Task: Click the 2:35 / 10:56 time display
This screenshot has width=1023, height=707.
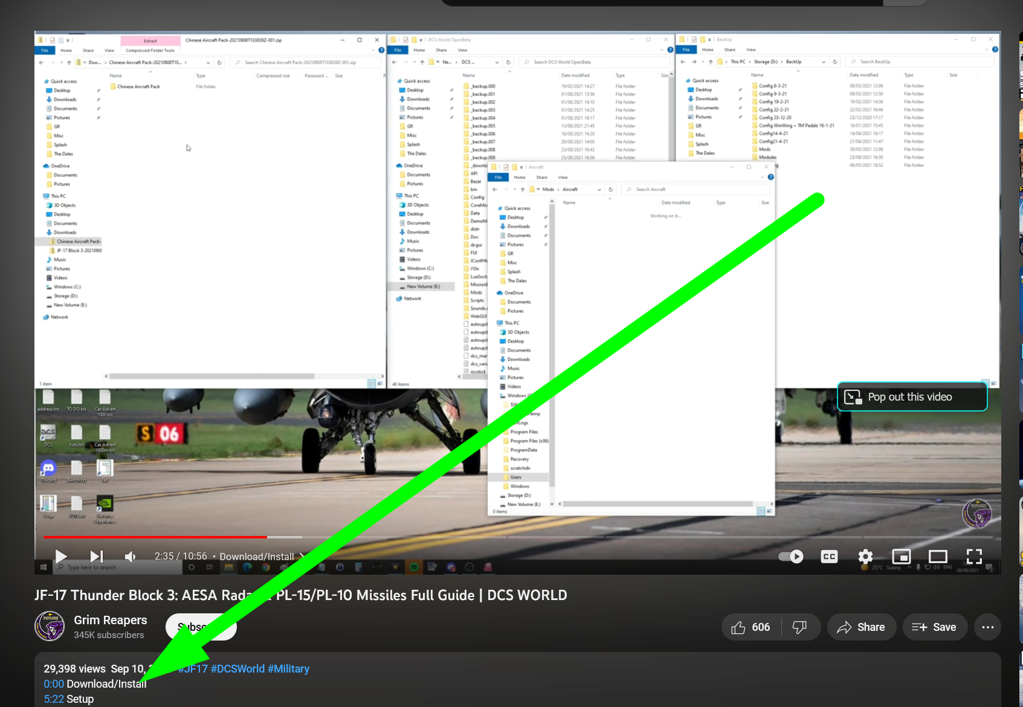Action: pos(181,557)
